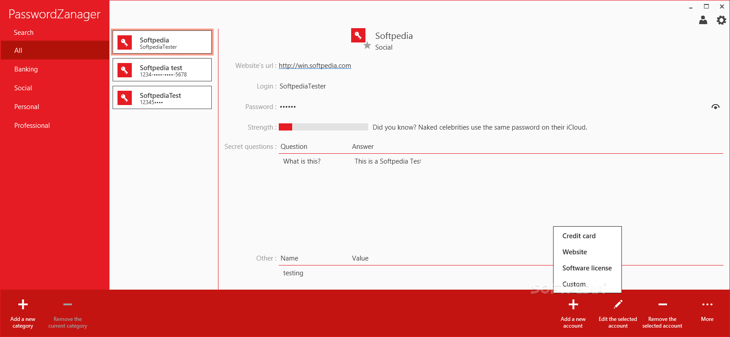The image size is (730, 337).
Task: Open the settings gear icon
Action: click(722, 20)
